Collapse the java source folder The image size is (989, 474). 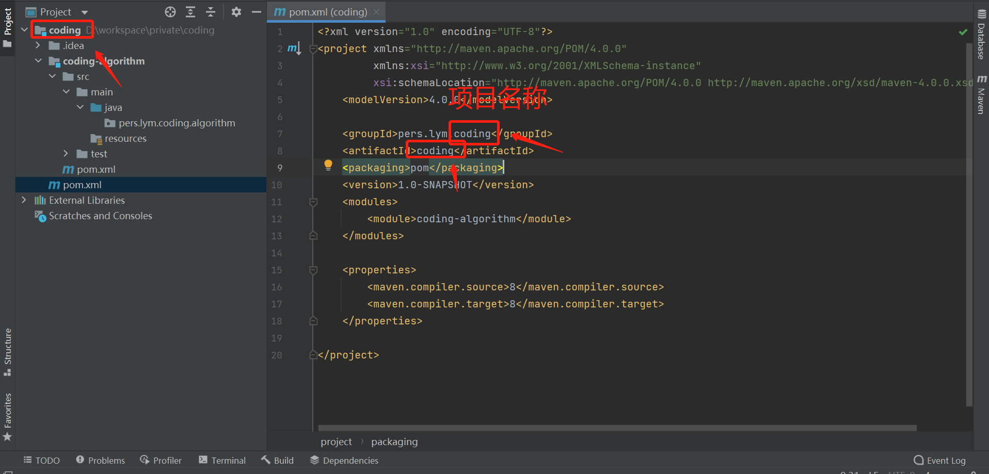point(80,107)
